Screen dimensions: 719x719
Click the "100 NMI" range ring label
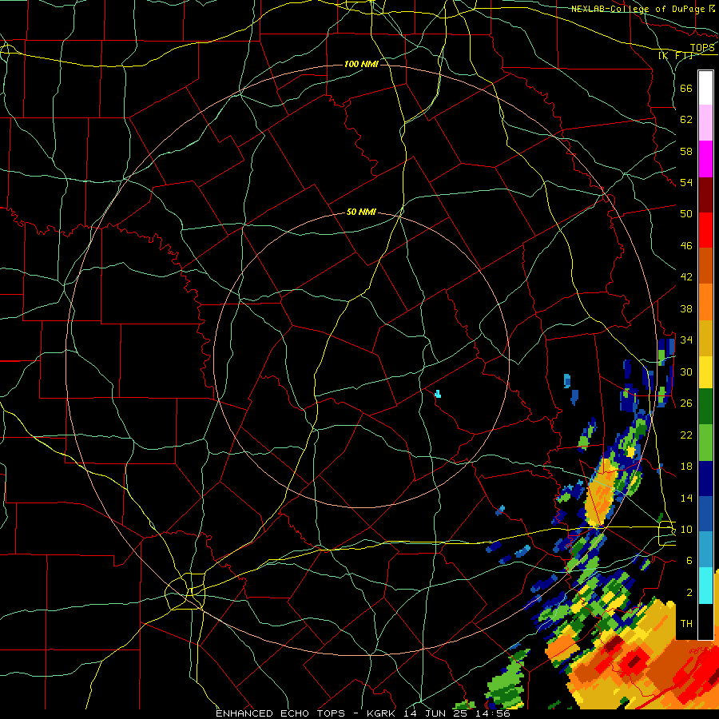point(361,64)
